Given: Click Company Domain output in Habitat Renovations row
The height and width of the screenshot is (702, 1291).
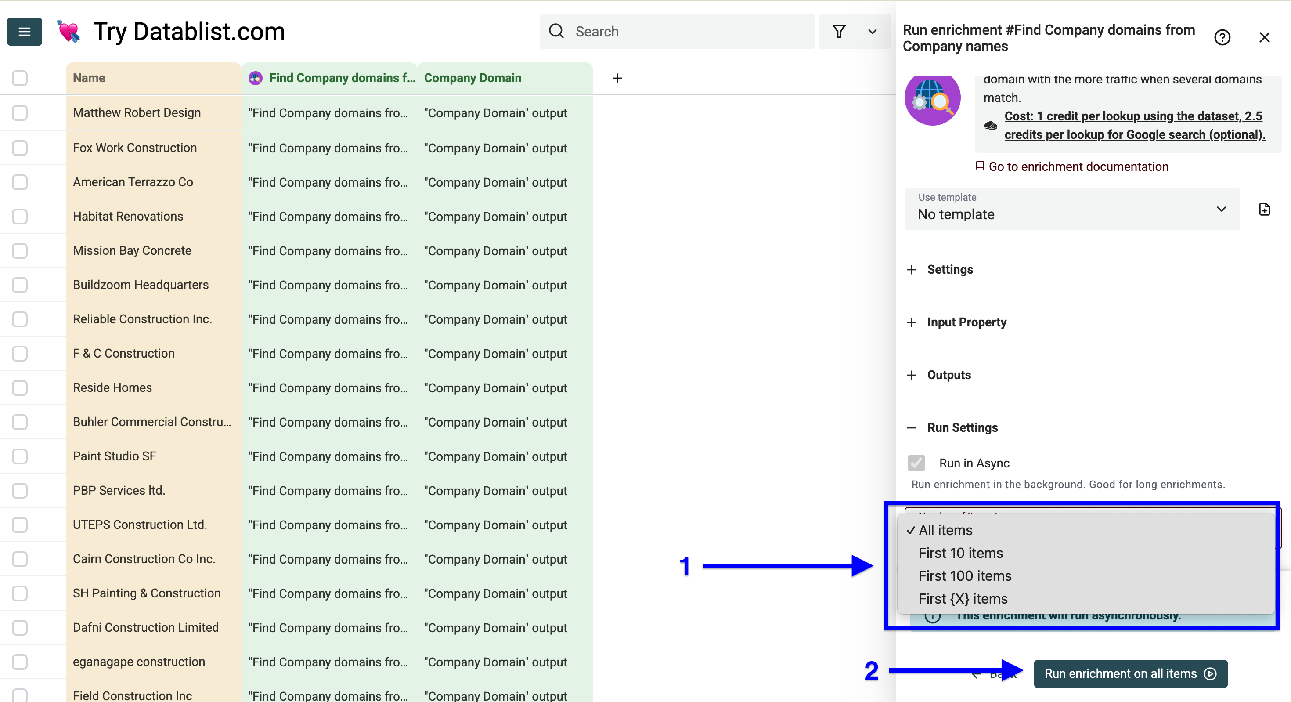Looking at the screenshot, I should [505, 217].
